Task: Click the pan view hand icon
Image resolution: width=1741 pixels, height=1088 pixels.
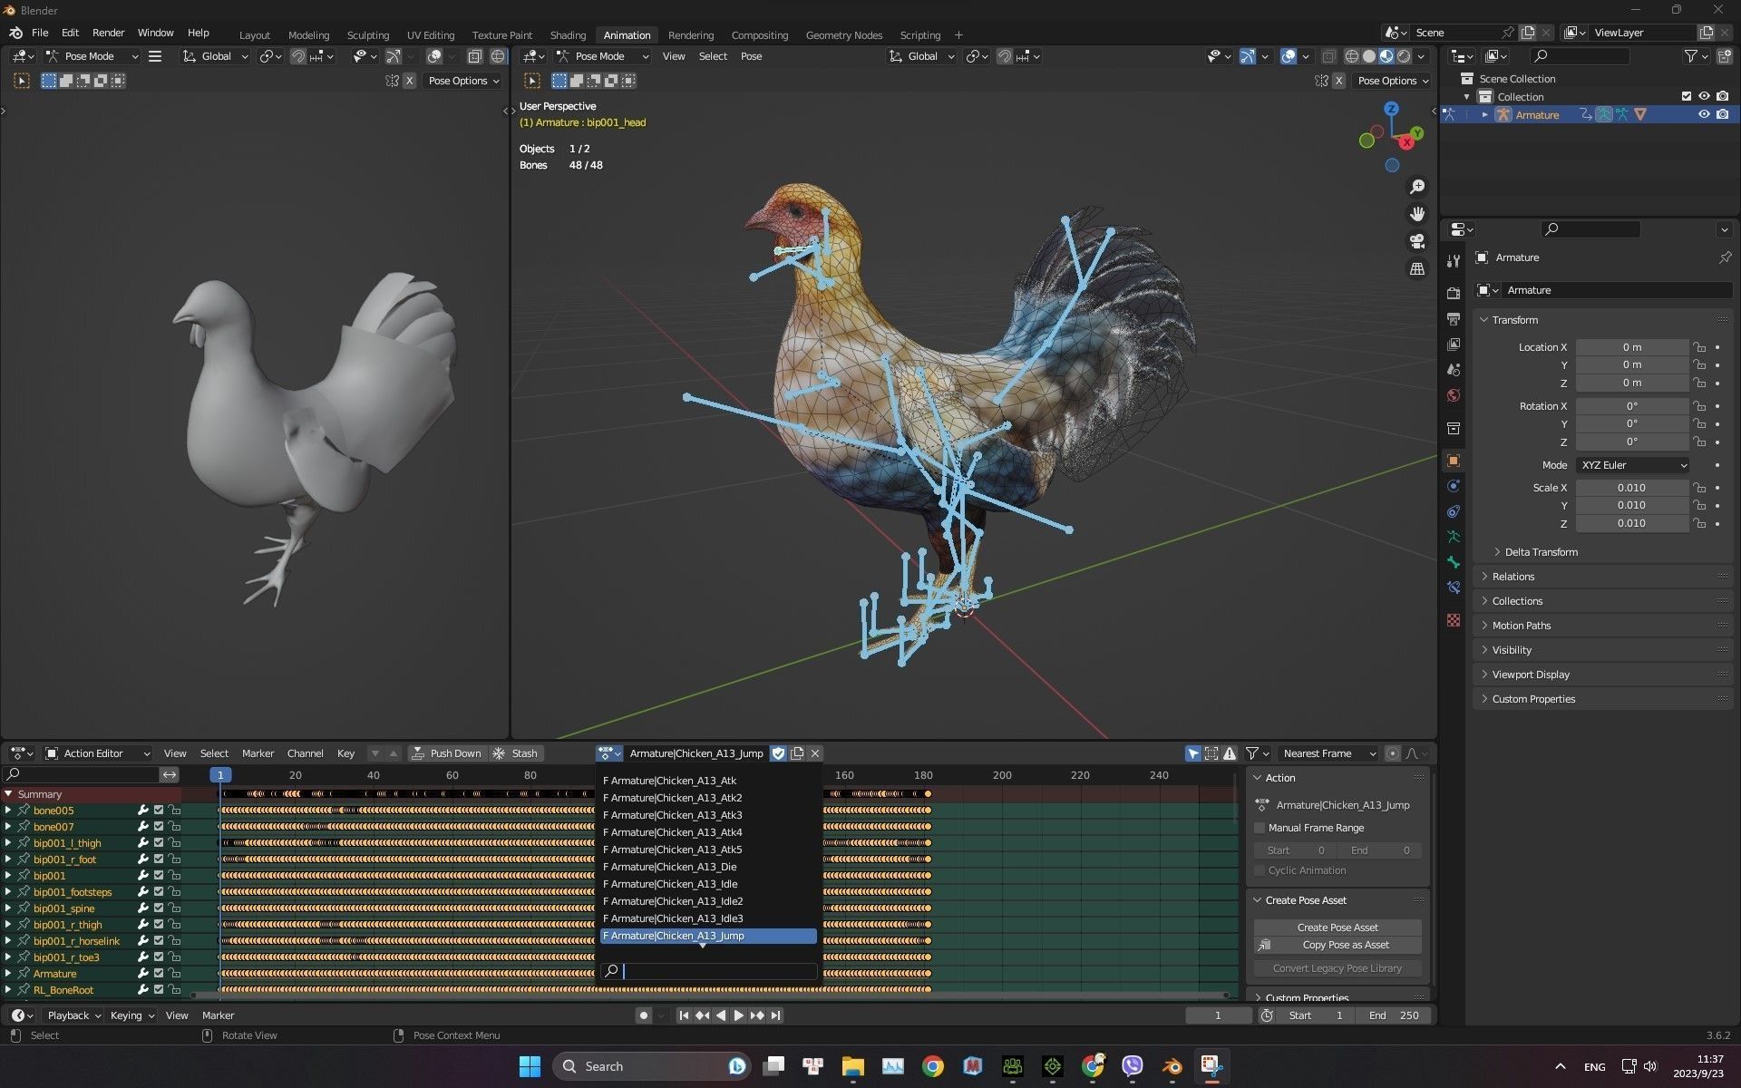Action: (1416, 214)
